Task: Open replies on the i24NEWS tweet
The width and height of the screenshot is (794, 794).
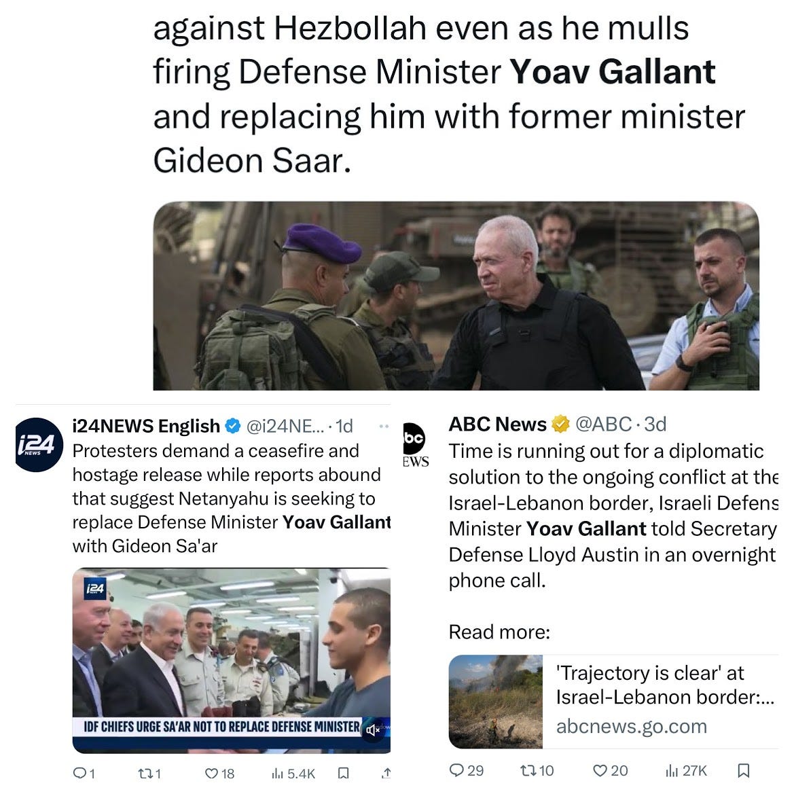Action: point(84,773)
